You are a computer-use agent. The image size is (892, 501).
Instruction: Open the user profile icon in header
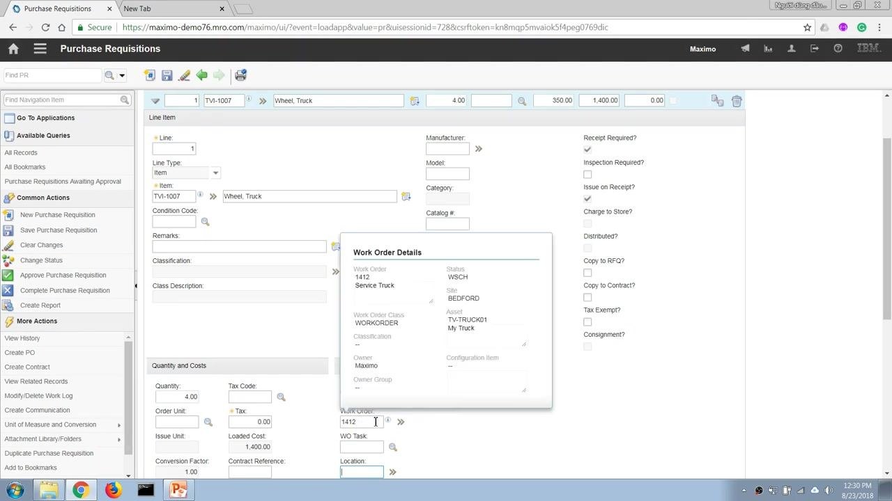(791, 49)
